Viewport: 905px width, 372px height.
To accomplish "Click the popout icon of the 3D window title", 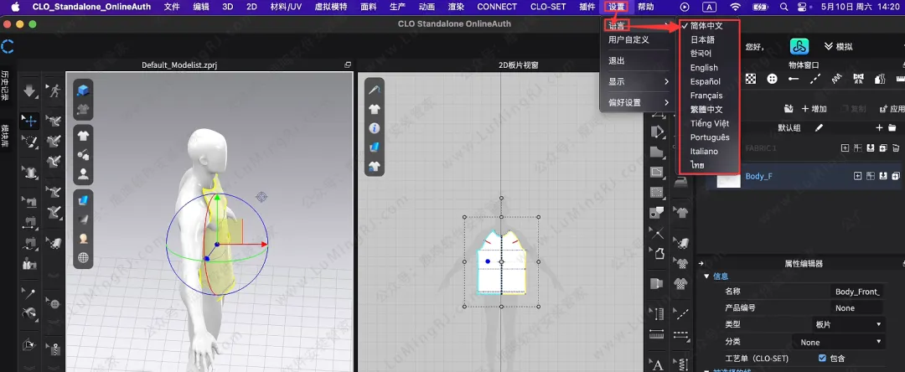I will pyautogui.click(x=348, y=65).
